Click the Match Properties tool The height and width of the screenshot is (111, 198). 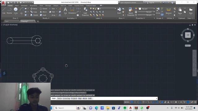tap(131, 12)
